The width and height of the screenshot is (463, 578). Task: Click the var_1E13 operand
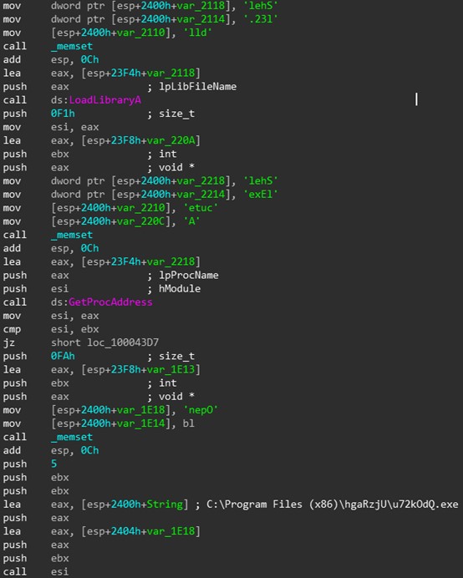[170, 369]
